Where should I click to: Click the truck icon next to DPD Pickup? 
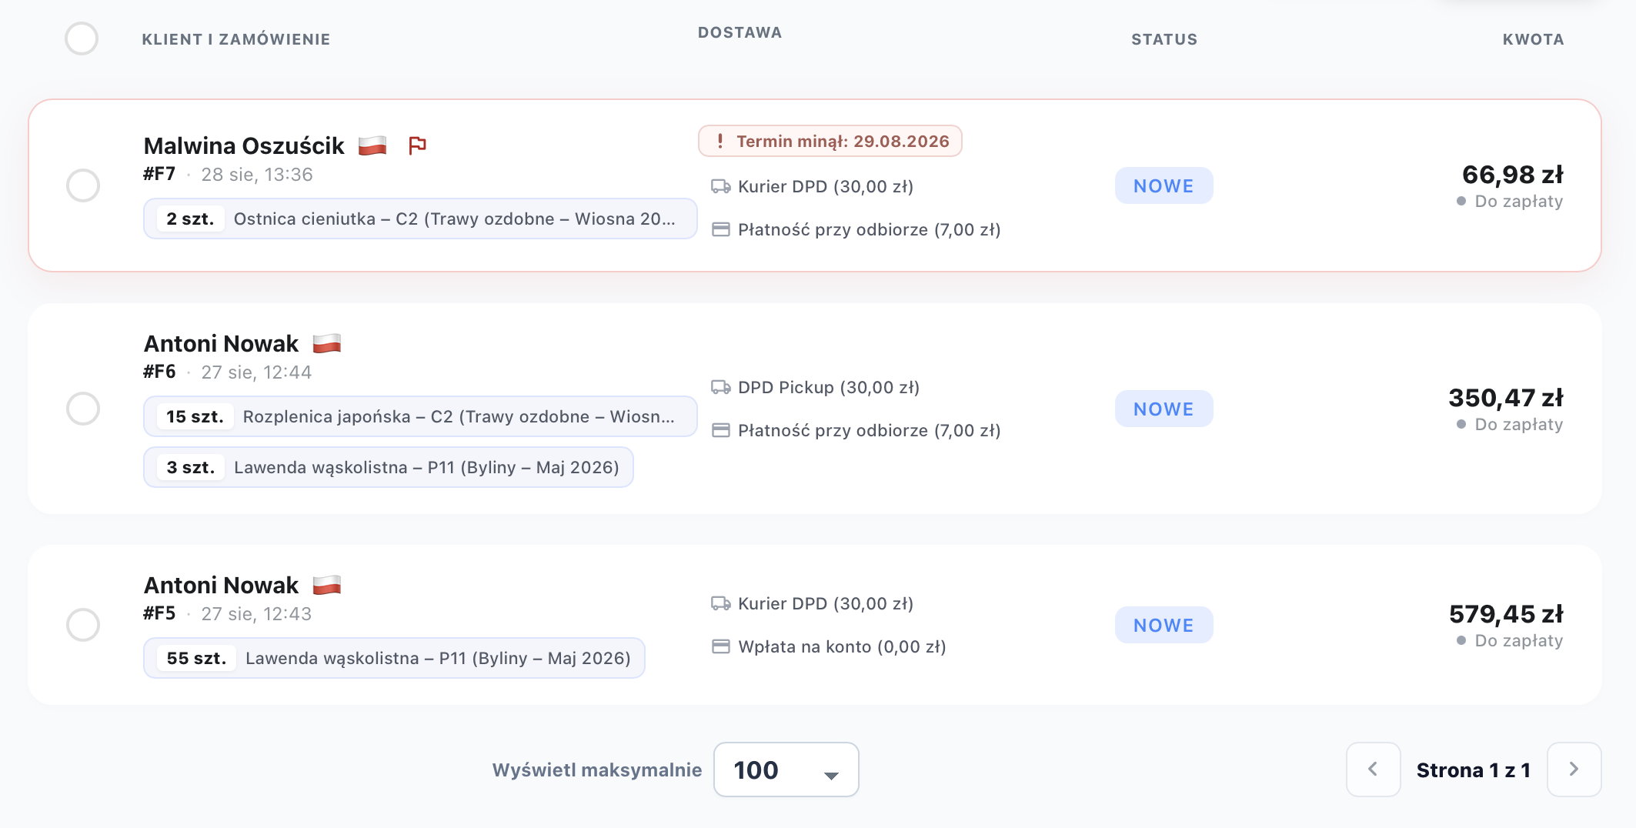721,387
